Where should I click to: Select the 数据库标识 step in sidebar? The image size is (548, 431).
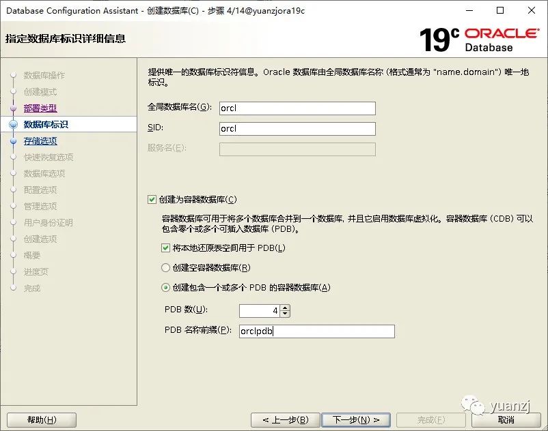[x=46, y=125]
